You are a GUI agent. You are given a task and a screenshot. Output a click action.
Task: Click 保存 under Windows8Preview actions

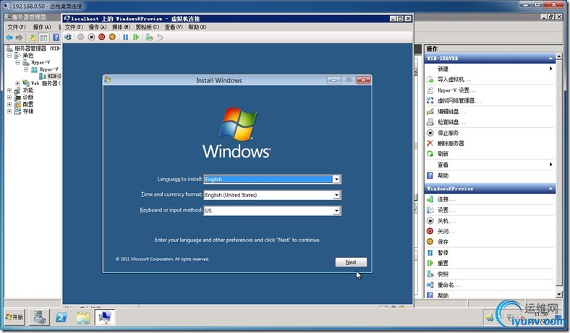[x=443, y=242]
